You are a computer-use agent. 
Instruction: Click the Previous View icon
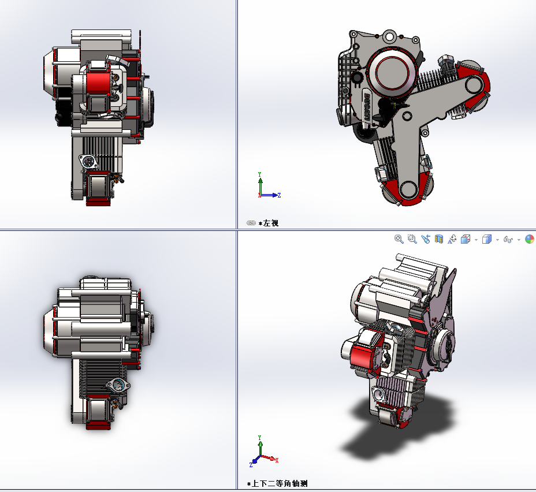[x=426, y=239]
